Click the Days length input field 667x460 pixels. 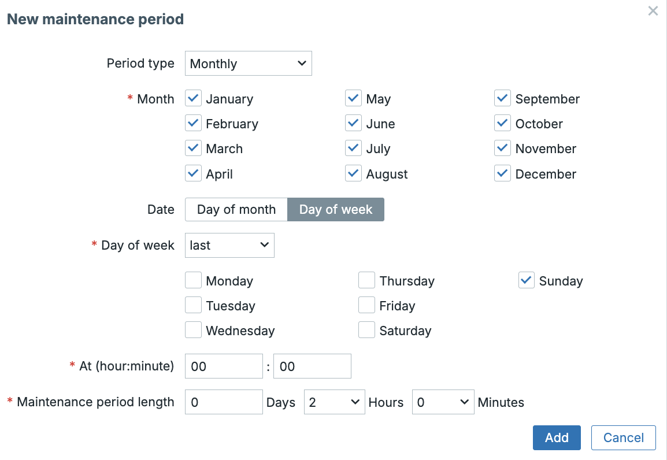(x=224, y=402)
